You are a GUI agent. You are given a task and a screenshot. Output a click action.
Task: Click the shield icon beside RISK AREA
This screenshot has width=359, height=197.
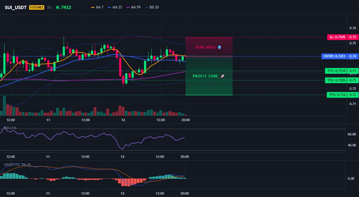pyautogui.click(x=219, y=47)
